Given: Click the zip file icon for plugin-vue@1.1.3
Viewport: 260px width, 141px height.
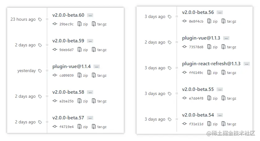Looking at the screenshot, I should click(209, 47).
